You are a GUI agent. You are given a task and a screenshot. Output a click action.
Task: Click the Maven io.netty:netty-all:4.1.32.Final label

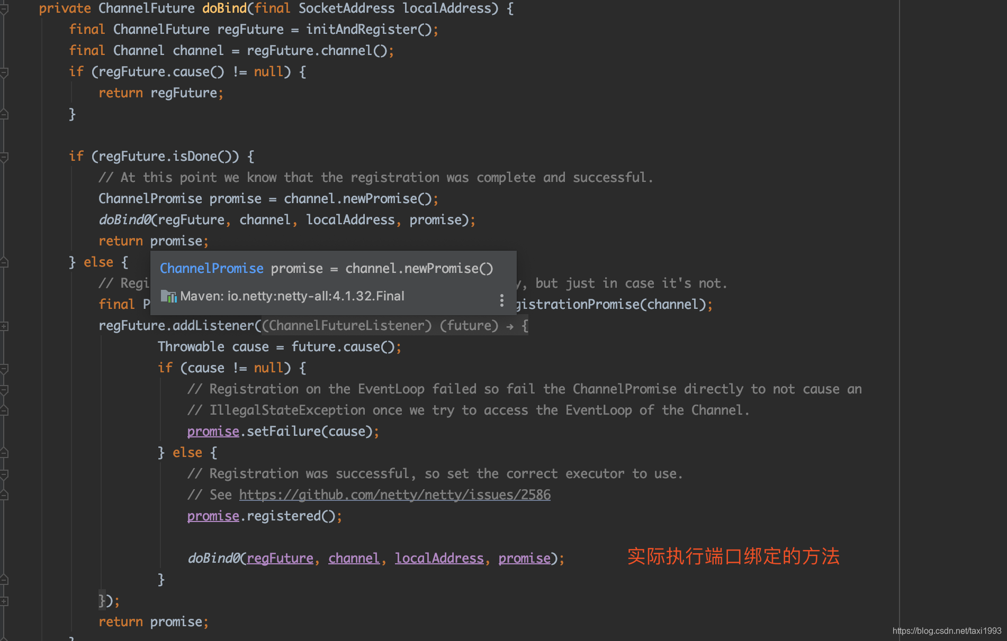(x=292, y=296)
